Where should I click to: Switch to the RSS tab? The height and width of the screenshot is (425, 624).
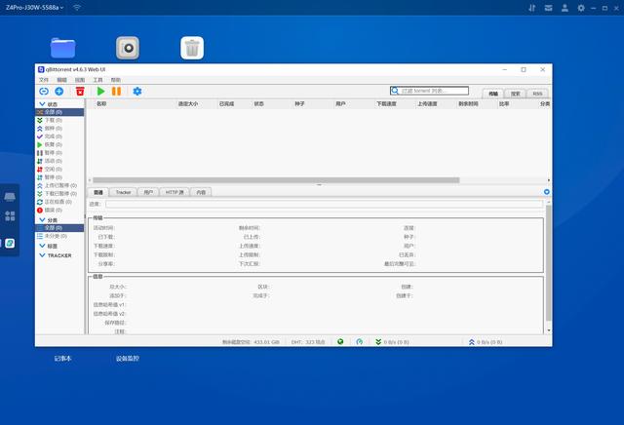537,94
